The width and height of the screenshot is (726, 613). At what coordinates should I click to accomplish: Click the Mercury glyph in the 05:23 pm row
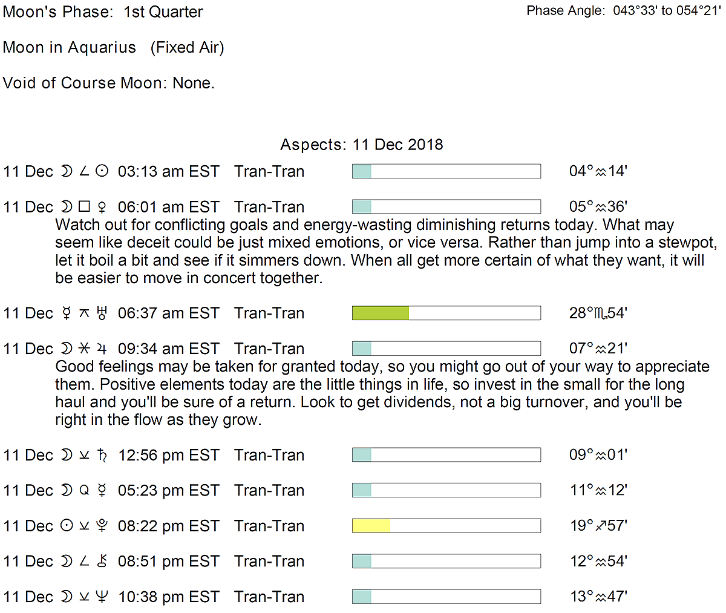102,491
